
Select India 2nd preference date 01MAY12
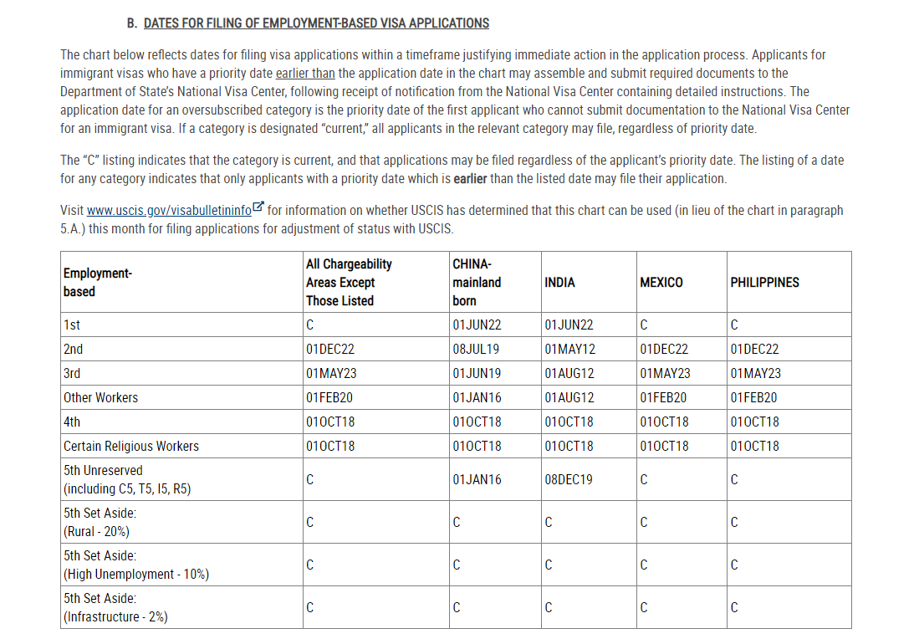pyautogui.click(x=570, y=349)
